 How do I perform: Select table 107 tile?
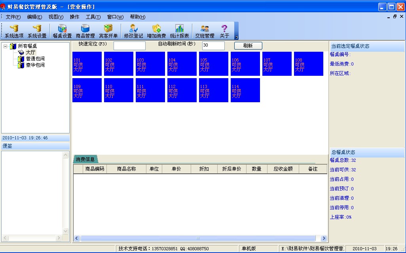point(277,64)
